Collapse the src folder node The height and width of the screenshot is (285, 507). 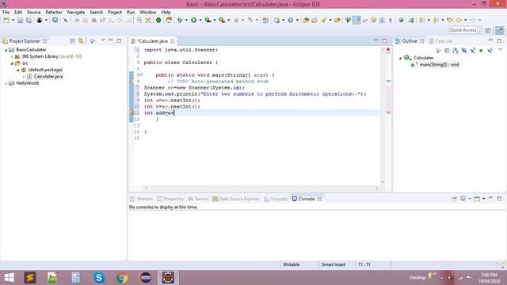pos(12,63)
